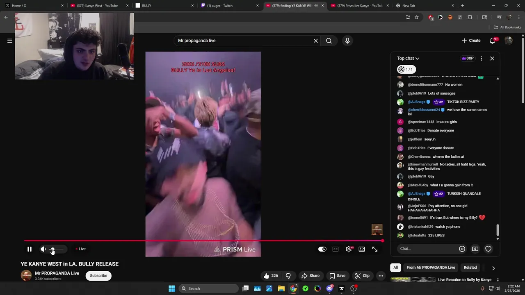This screenshot has width=525, height=295.
Task: Subscribe to Mr PROPAGANDA Live
Action: tap(98, 276)
